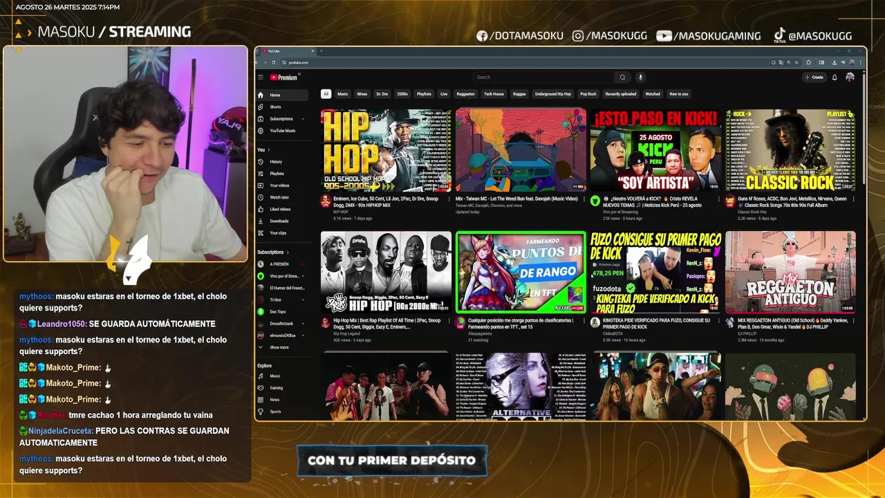Open Tri-line subscription channel
The image size is (885, 498).
click(x=282, y=299)
